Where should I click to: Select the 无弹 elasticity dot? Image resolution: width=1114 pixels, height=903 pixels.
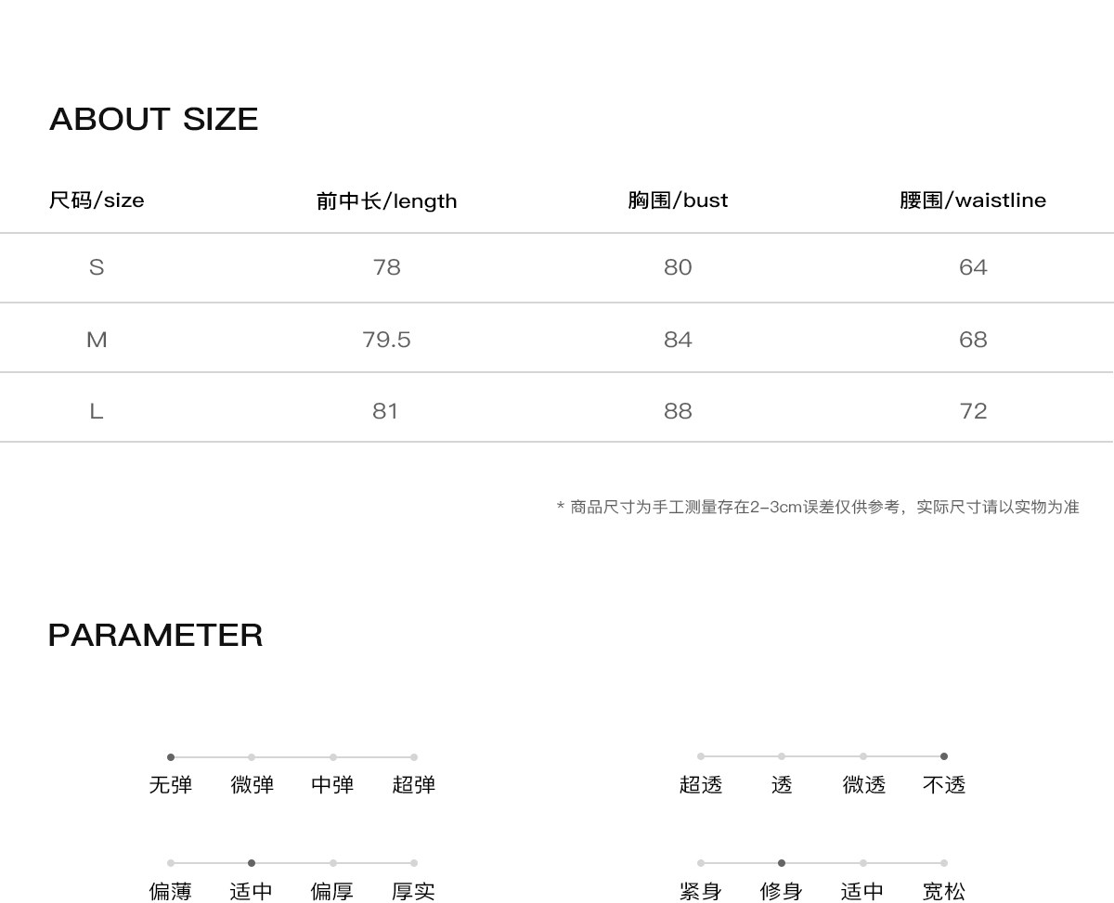click(171, 757)
